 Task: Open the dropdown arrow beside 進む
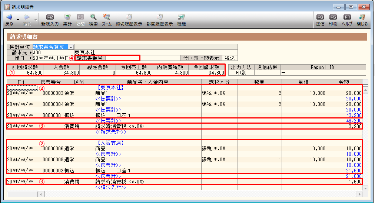point(36,20)
